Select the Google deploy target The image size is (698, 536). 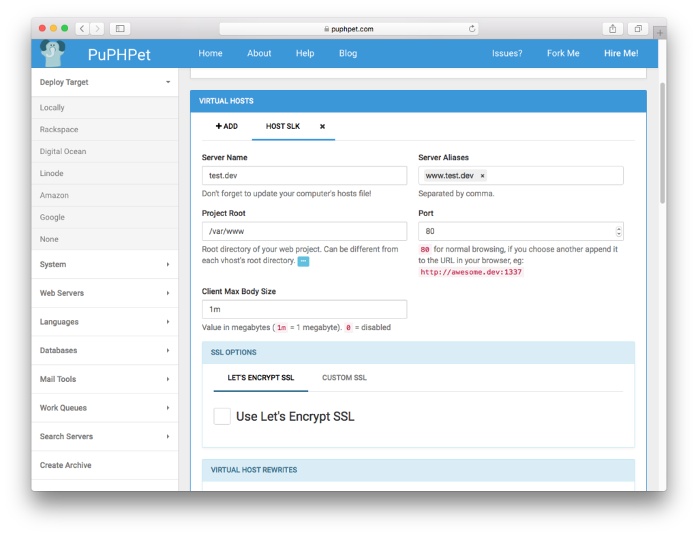105,218
